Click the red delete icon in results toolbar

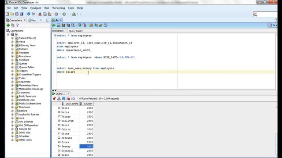point(68,98)
